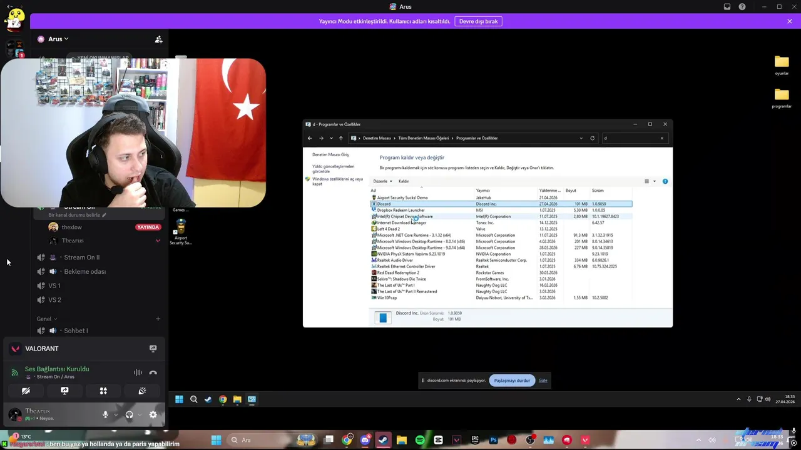Click the Devre dışı bırak button
Viewport: 801px width, 450px height.
[x=478, y=21]
